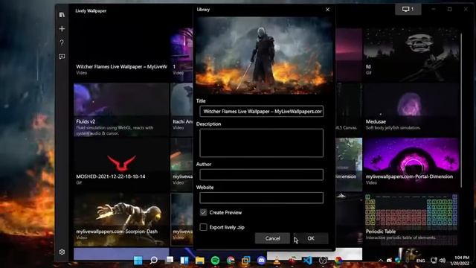
Task: Select the 'fd' Gif wallpaper tile
Action: click(411, 54)
